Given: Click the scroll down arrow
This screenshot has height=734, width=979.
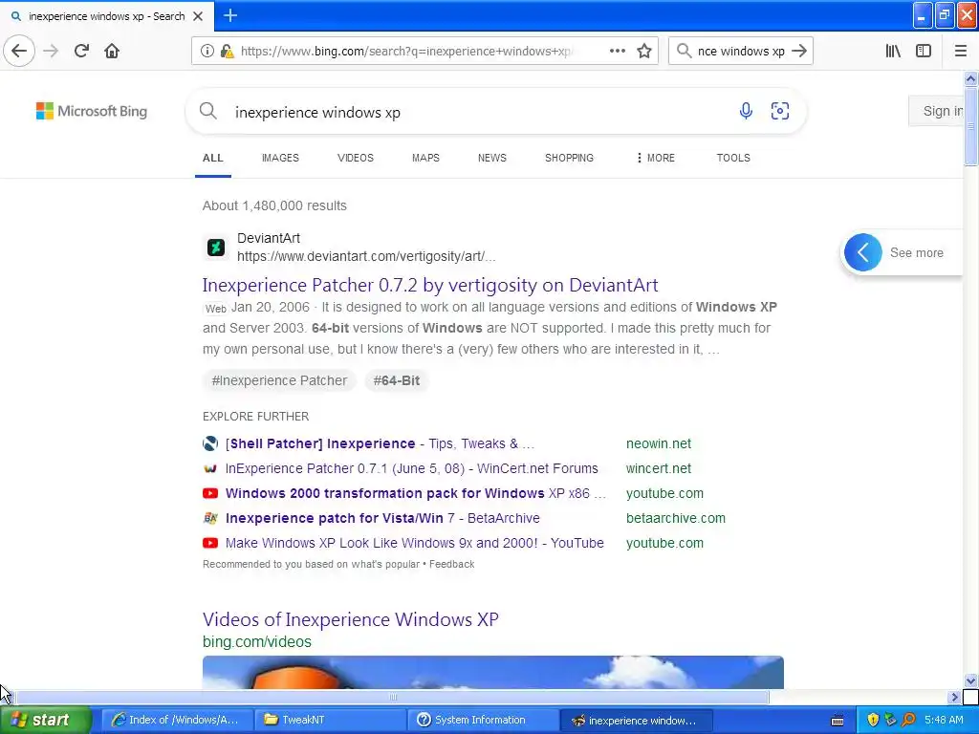Looking at the screenshot, I should pyautogui.click(x=970, y=680).
